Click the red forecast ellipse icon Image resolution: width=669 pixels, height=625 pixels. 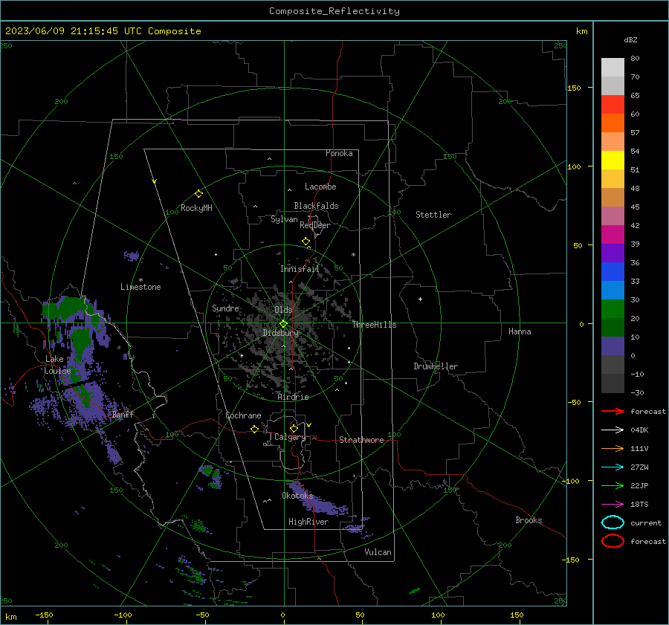click(613, 541)
